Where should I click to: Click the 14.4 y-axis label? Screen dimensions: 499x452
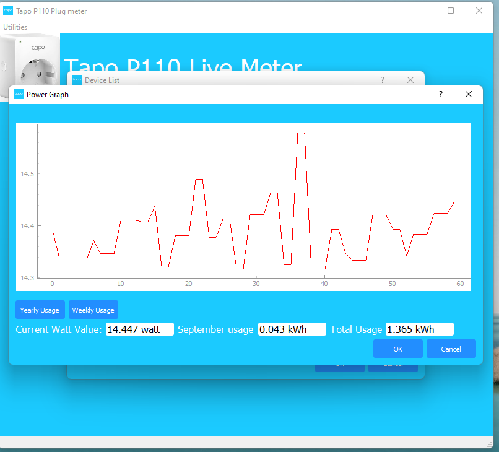pyautogui.click(x=27, y=226)
